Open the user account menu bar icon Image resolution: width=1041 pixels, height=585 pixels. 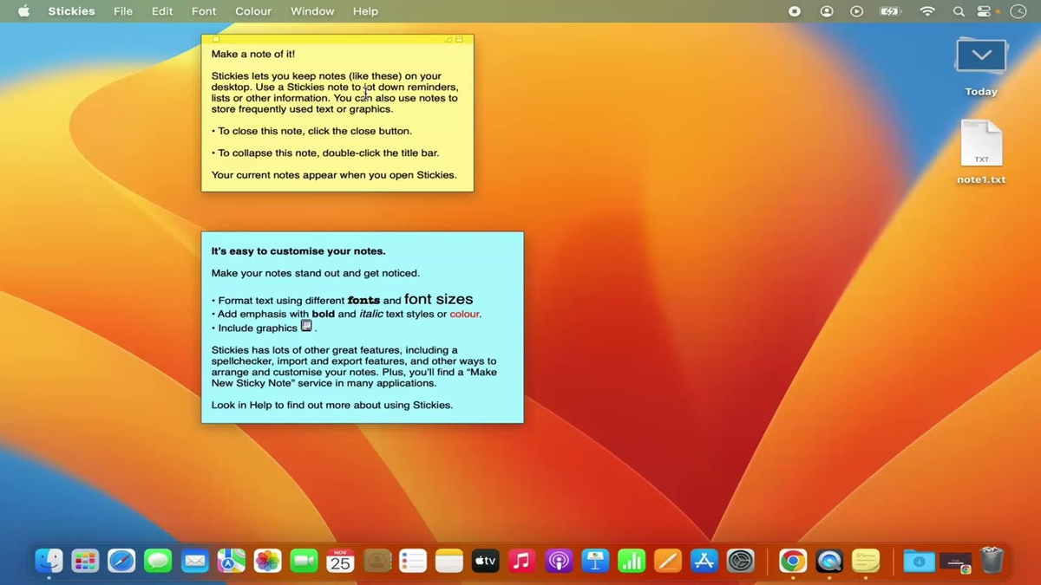[x=827, y=11]
